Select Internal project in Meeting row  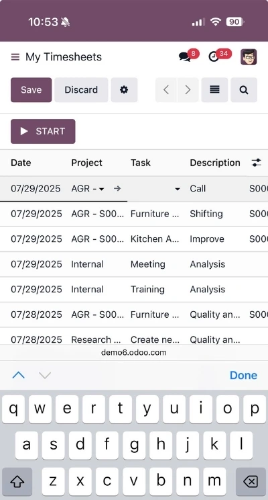click(x=87, y=264)
